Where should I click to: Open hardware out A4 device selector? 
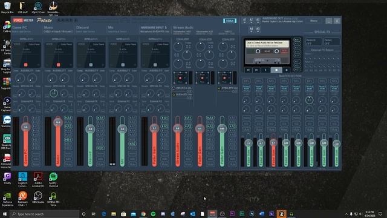(251, 30)
